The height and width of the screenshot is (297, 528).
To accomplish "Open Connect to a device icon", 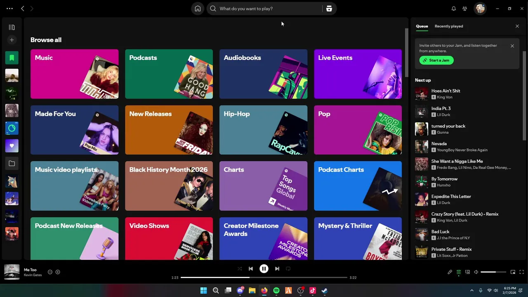I will click(467, 272).
